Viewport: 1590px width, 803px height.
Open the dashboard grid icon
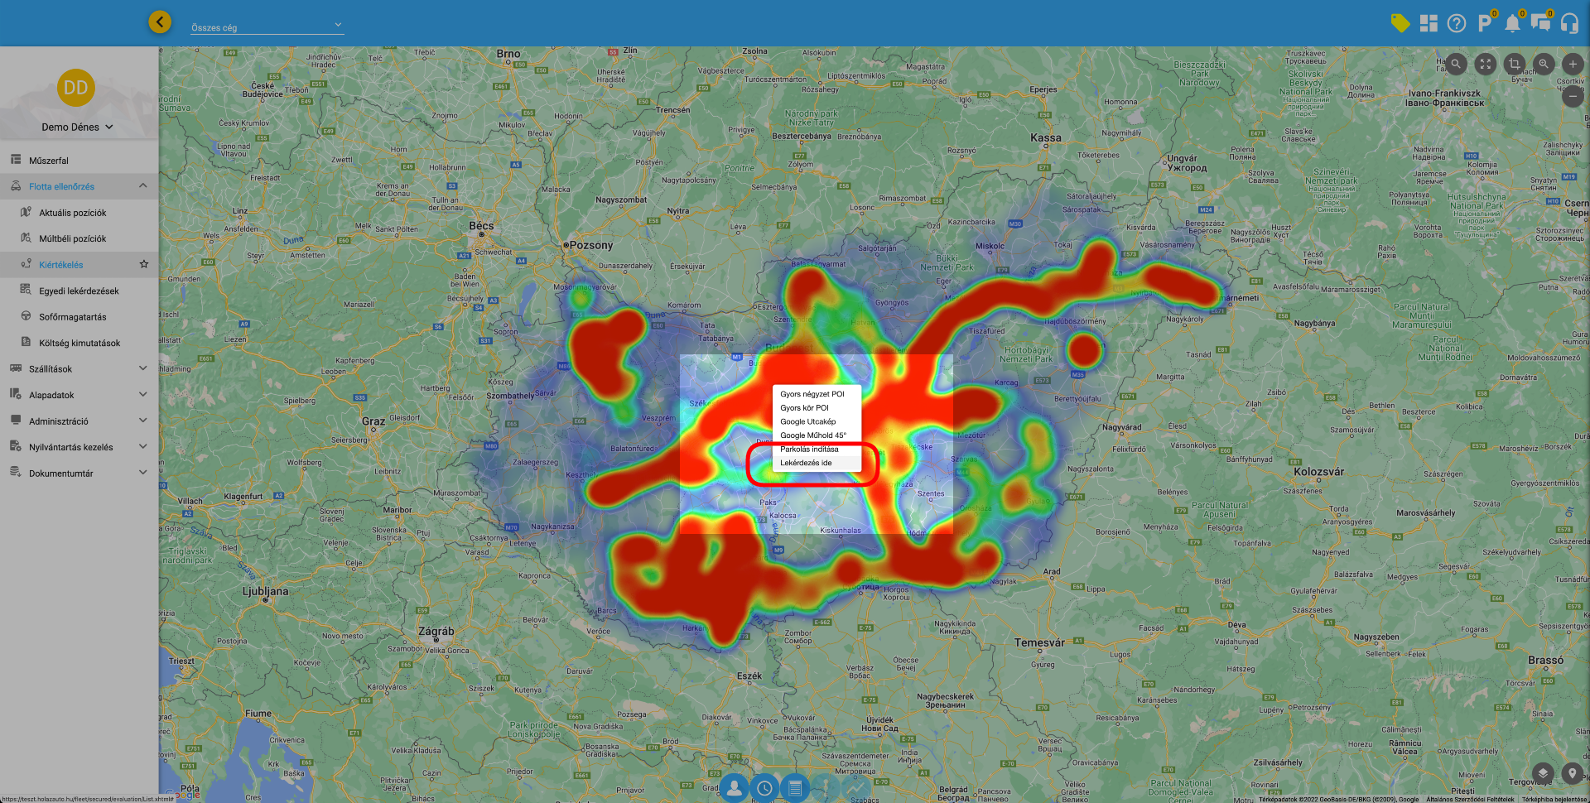1429,23
